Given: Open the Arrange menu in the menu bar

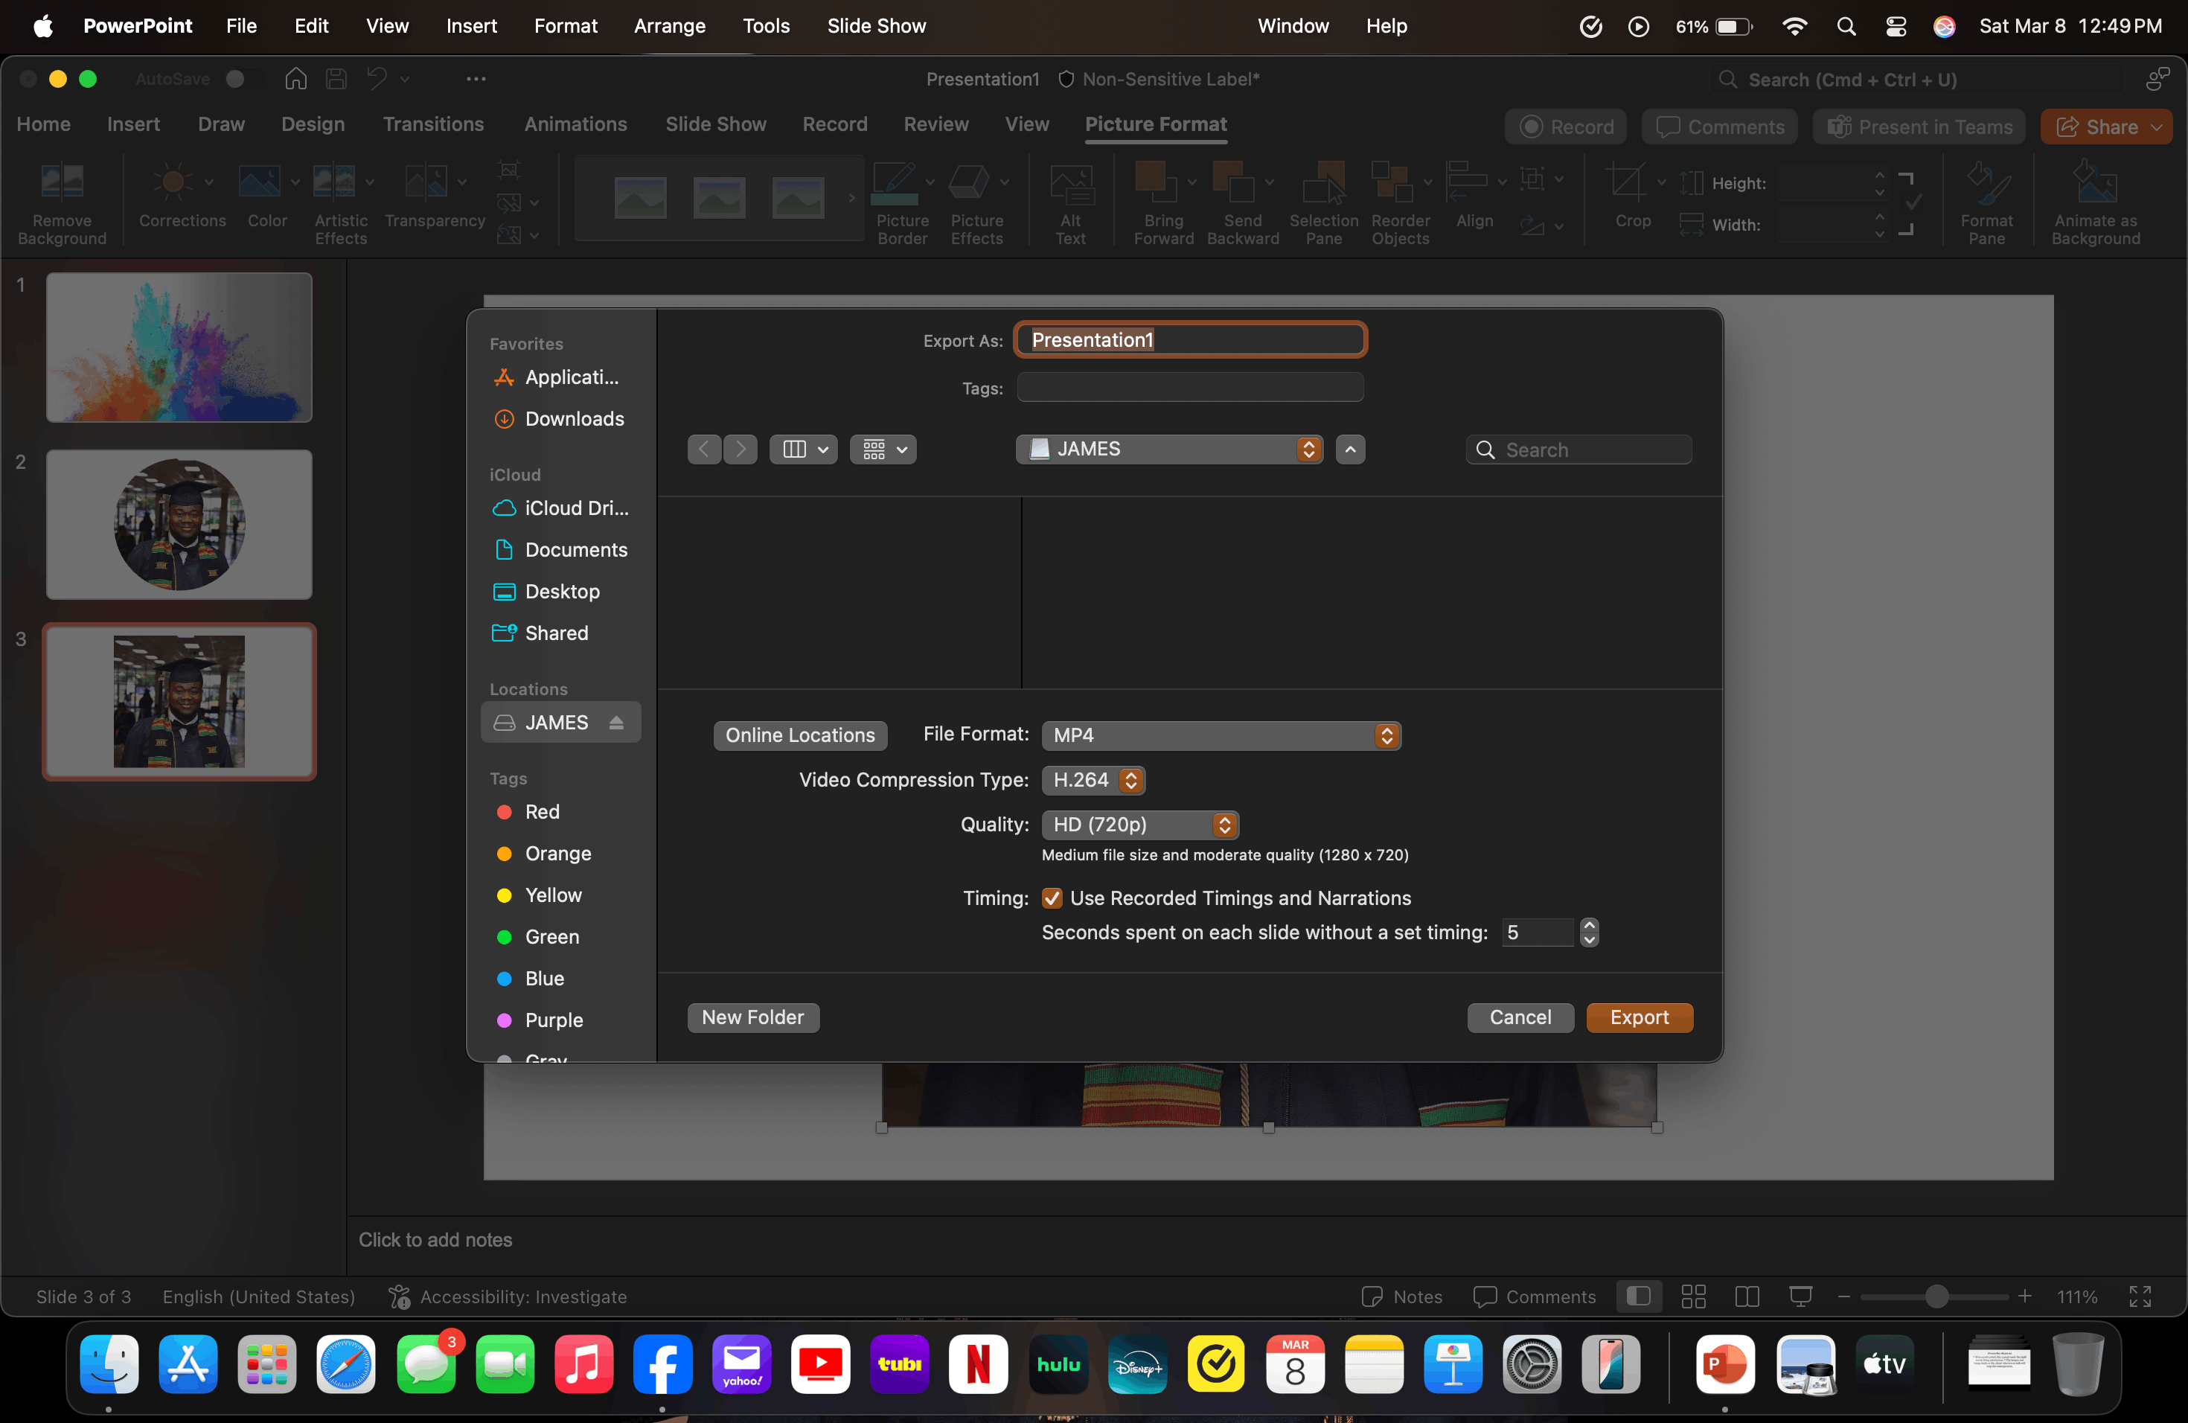Looking at the screenshot, I should tap(669, 26).
